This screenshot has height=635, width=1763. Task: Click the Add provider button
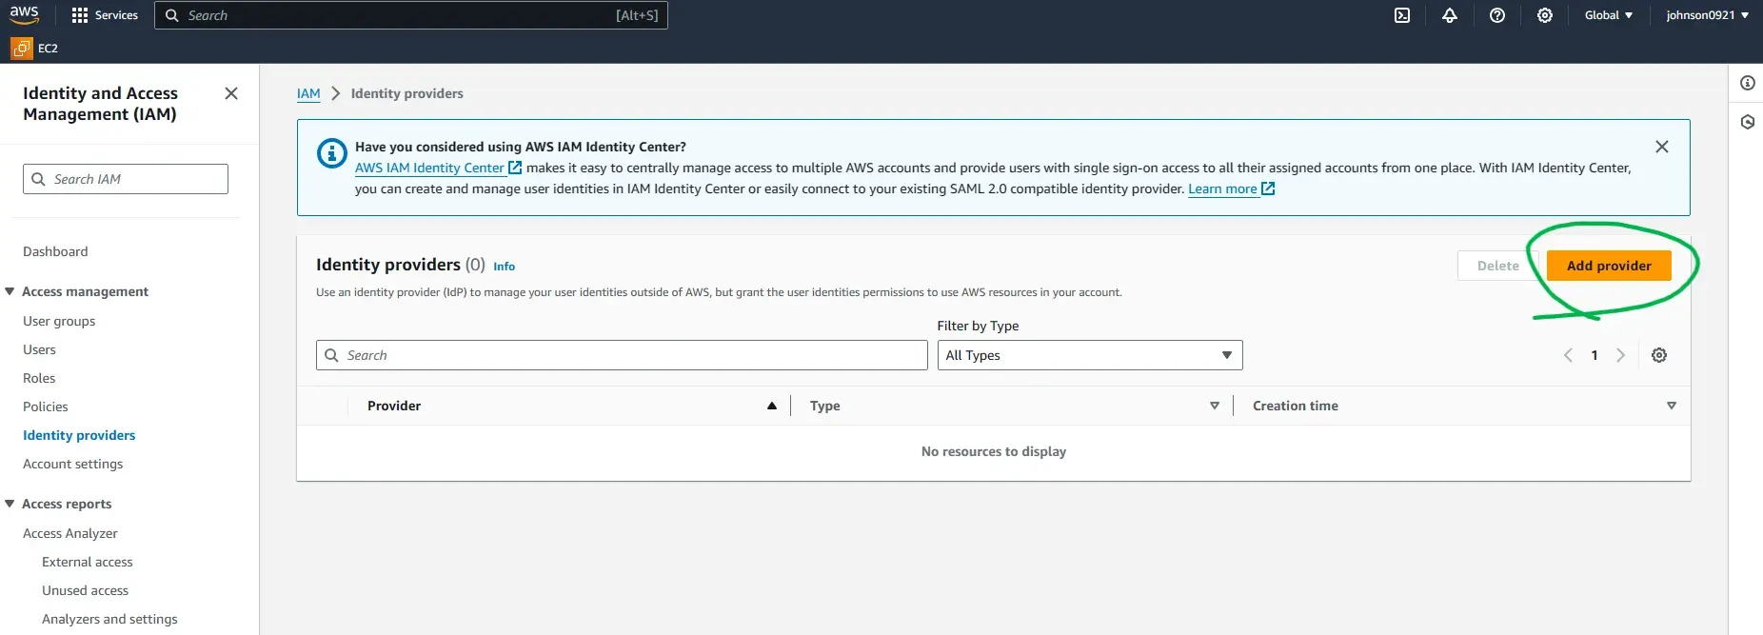1609,266
